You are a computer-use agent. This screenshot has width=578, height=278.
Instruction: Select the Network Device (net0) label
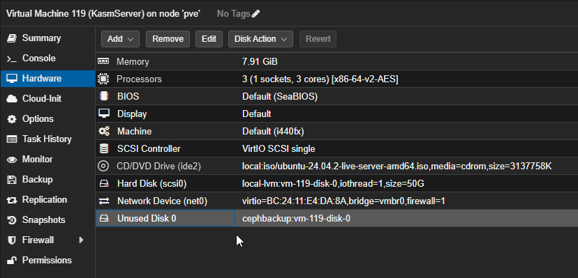162,201
